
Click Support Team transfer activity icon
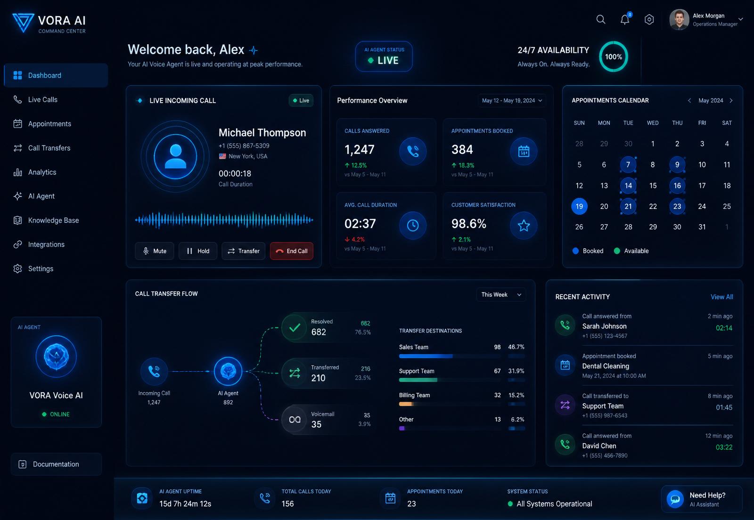click(565, 405)
